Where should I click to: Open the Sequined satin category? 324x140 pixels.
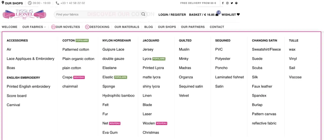click(x=191, y=86)
